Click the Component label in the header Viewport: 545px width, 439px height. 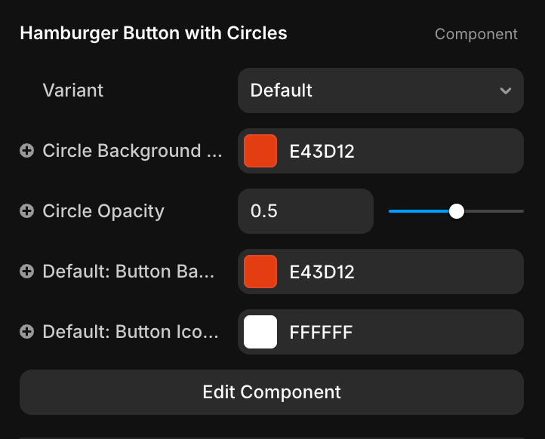pos(476,34)
